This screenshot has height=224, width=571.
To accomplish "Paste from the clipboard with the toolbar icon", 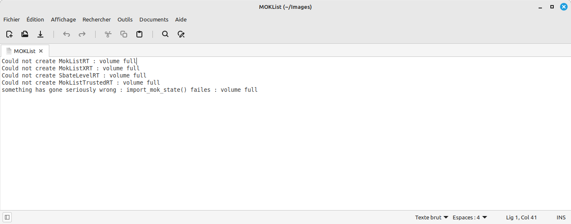I will coord(139,34).
